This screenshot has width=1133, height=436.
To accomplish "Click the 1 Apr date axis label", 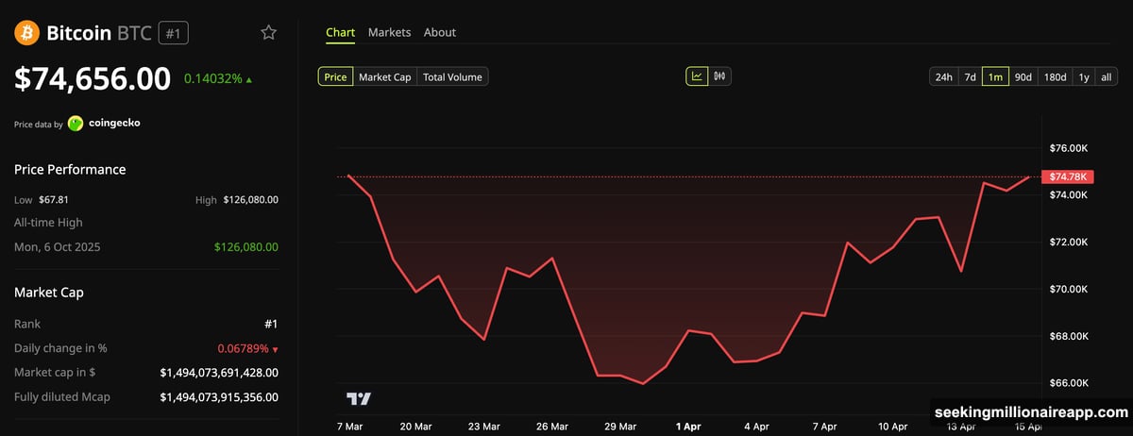I will (688, 427).
